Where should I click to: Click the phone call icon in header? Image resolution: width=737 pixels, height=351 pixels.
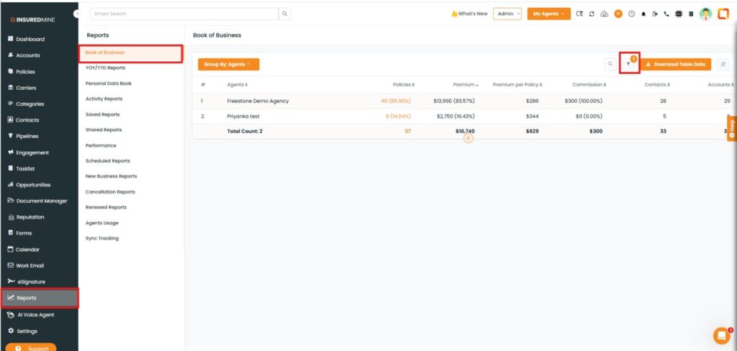point(666,14)
